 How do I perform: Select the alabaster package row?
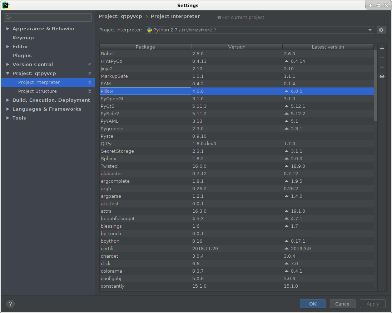tap(237, 173)
